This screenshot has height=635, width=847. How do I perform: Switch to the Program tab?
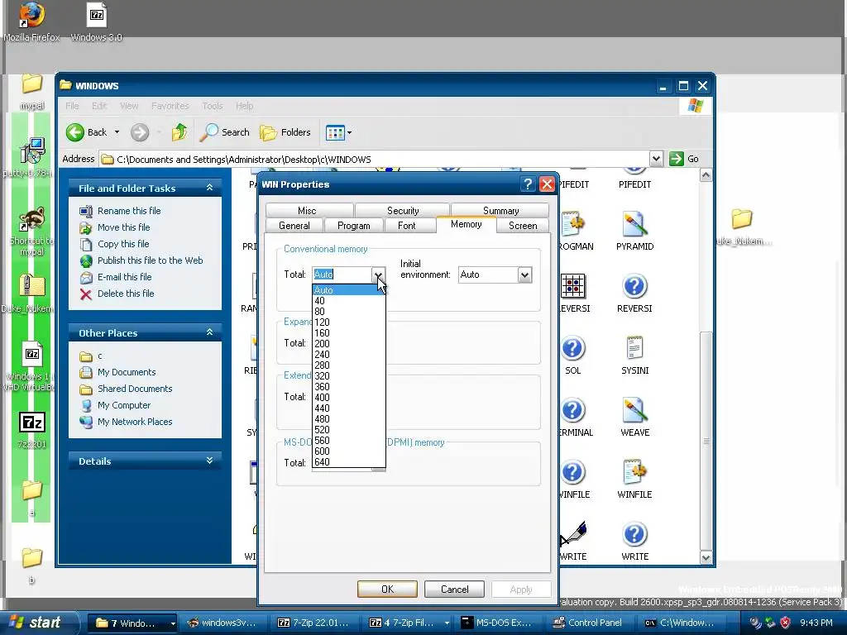(354, 226)
